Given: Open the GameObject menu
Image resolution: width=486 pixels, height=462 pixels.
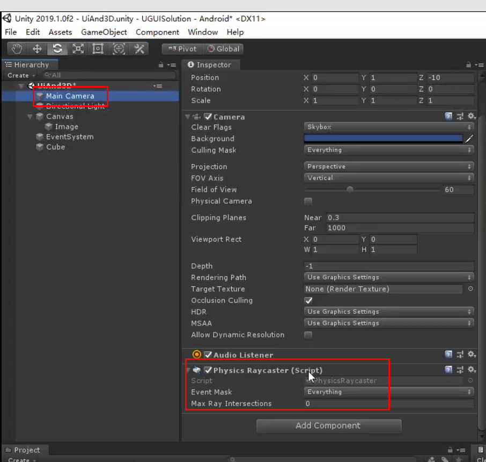Looking at the screenshot, I should (x=104, y=32).
